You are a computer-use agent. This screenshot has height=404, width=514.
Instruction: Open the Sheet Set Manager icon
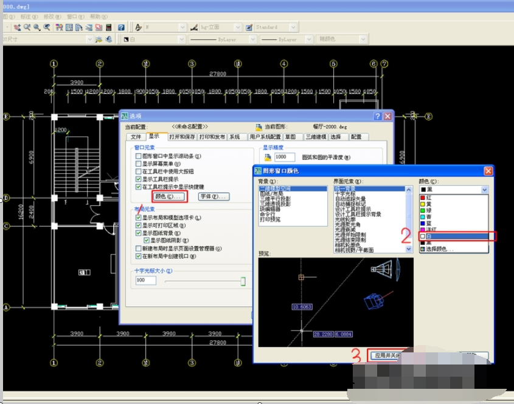click(x=89, y=27)
